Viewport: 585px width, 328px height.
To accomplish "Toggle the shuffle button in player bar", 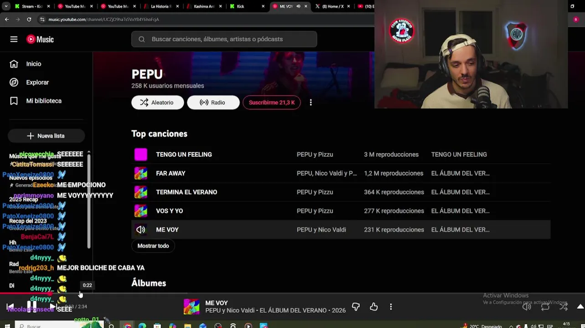I will [x=564, y=307].
